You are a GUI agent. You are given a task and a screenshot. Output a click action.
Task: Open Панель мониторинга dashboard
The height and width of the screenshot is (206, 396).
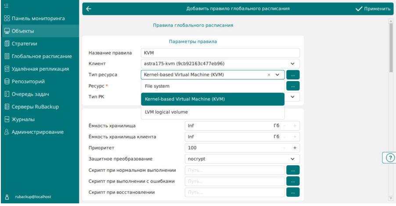[x=35, y=18]
